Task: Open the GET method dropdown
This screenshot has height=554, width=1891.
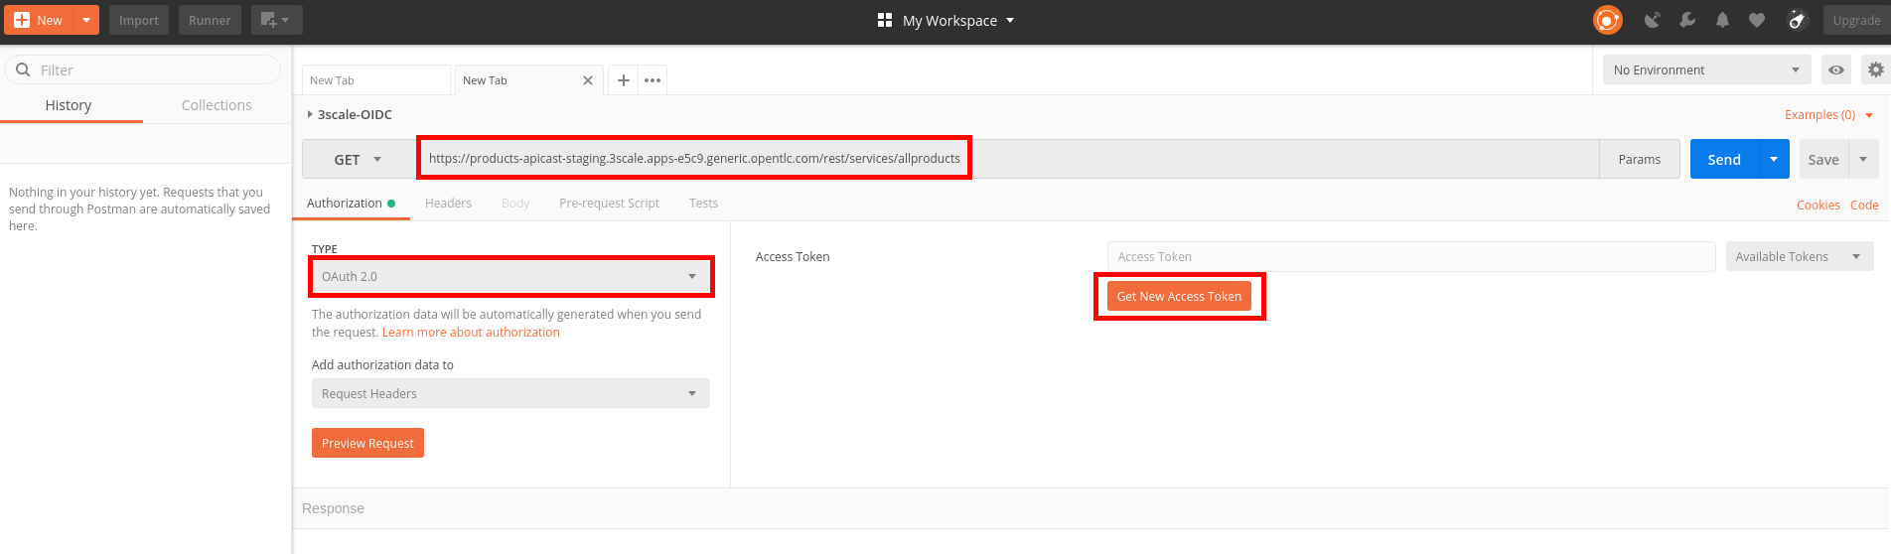Action: pos(358,159)
